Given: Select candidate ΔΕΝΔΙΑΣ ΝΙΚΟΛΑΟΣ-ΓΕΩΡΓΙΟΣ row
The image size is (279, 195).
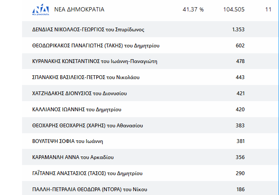Looking at the screenshot, I should pos(150,29).
